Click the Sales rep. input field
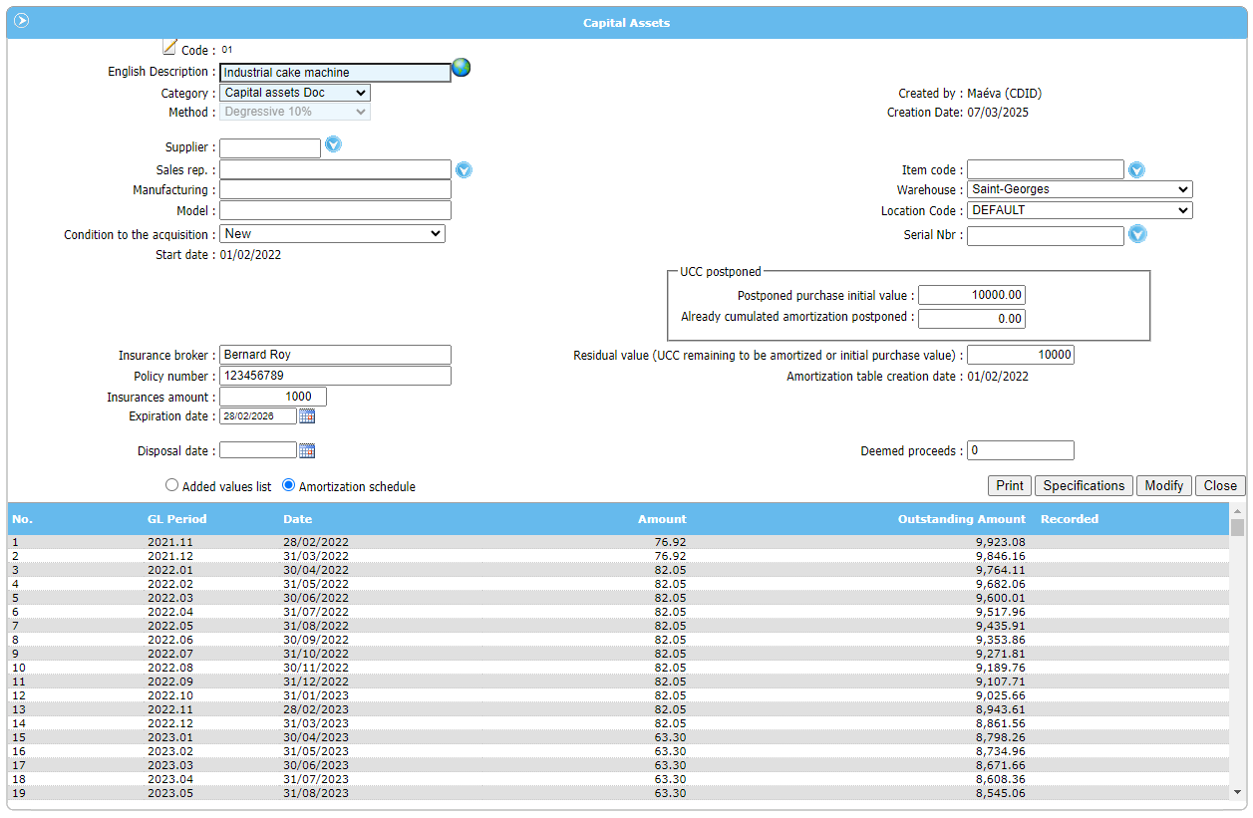 (335, 169)
